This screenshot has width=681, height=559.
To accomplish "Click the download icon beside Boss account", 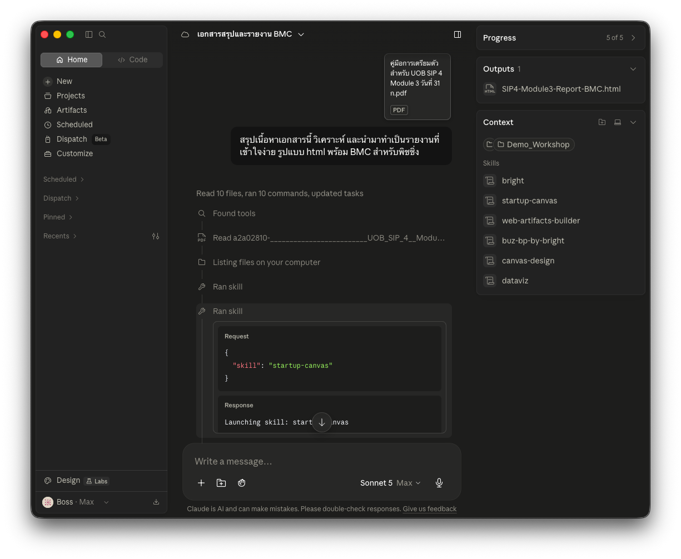I will 156,502.
